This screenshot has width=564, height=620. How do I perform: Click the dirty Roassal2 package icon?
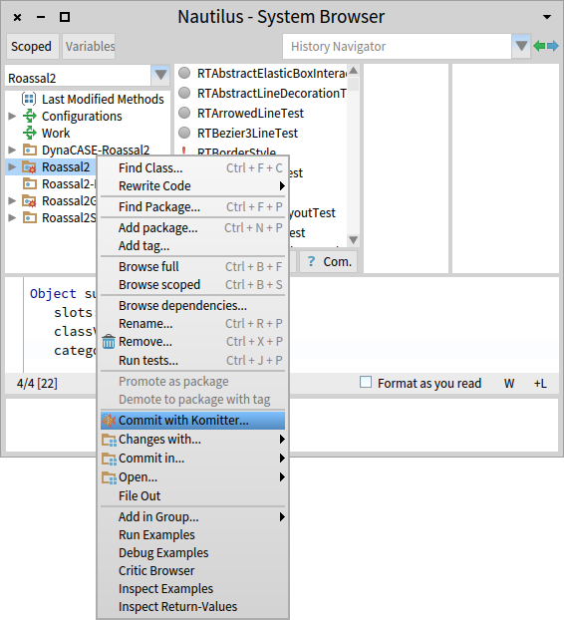[29, 167]
